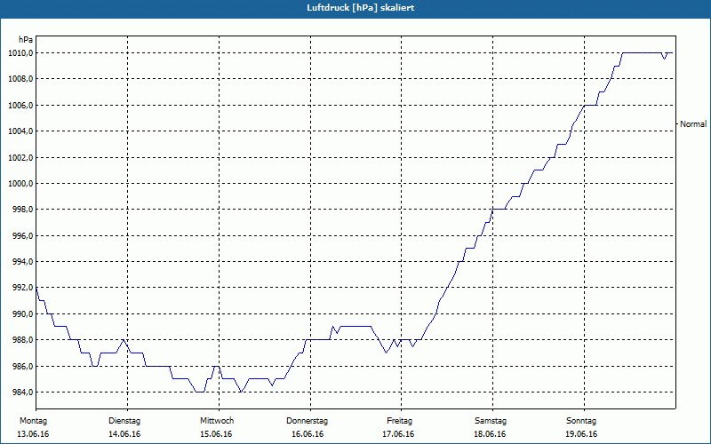Select the 1010,0 axis value
The height and width of the screenshot is (444, 711).
point(20,53)
